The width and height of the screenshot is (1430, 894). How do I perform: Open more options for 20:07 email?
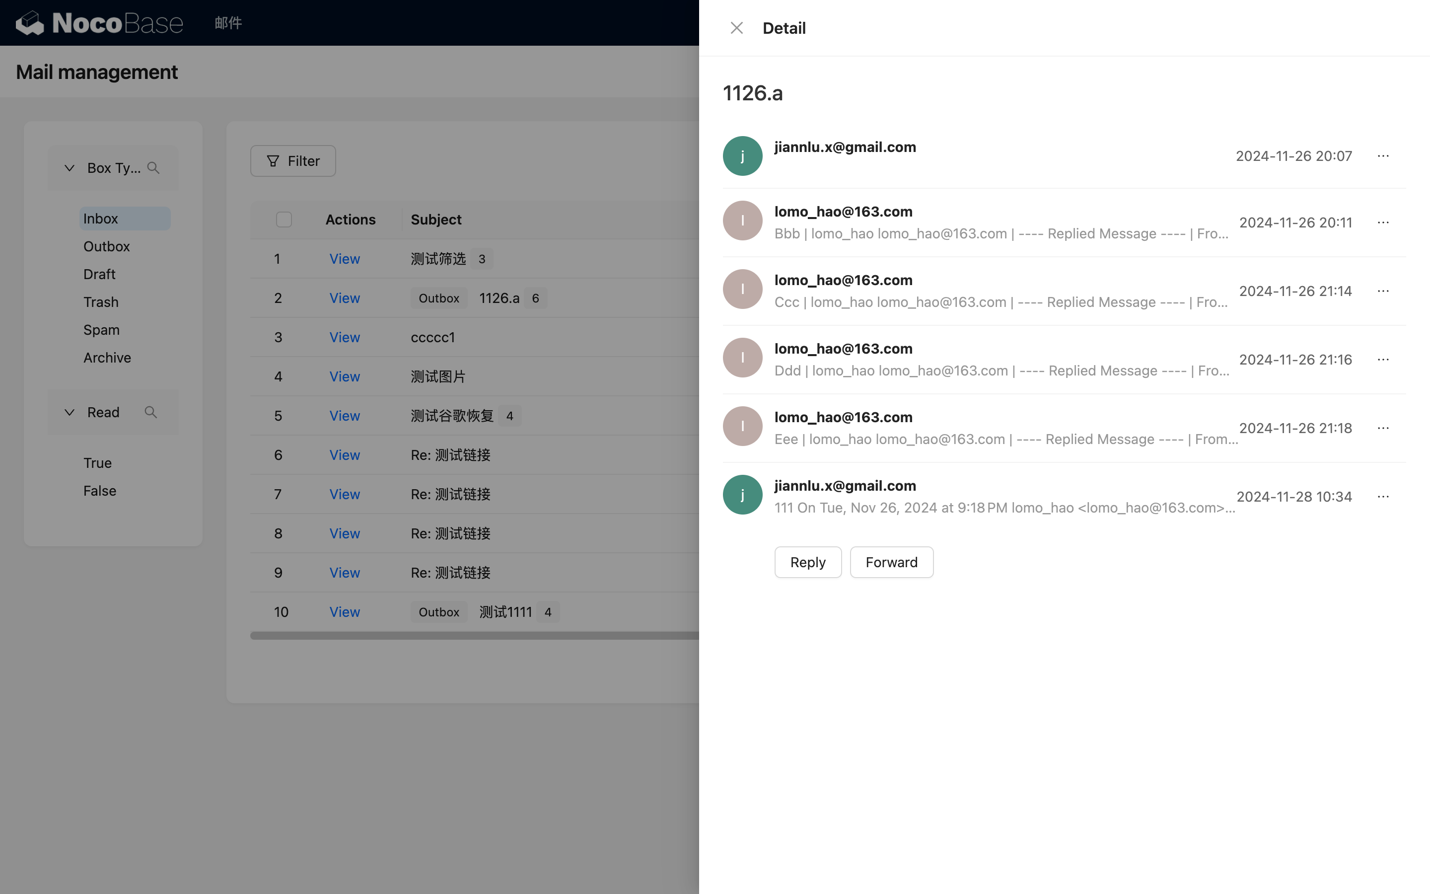coord(1383,156)
